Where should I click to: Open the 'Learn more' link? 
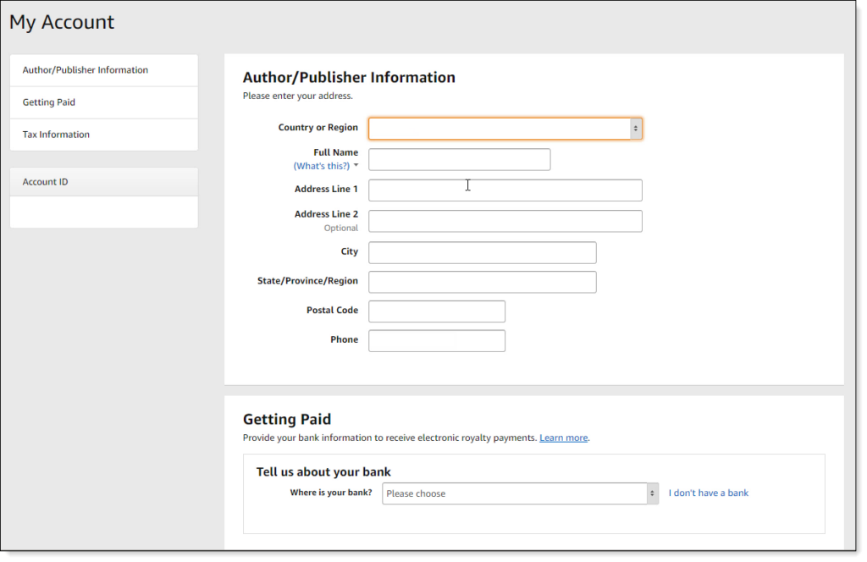tap(563, 438)
